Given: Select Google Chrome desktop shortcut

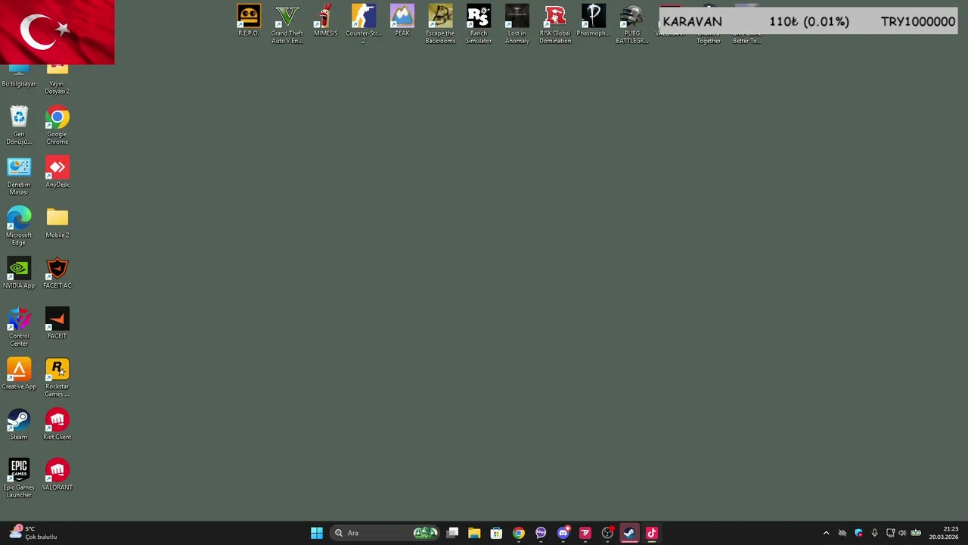Looking at the screenshot, I should [x=57, y=126].
